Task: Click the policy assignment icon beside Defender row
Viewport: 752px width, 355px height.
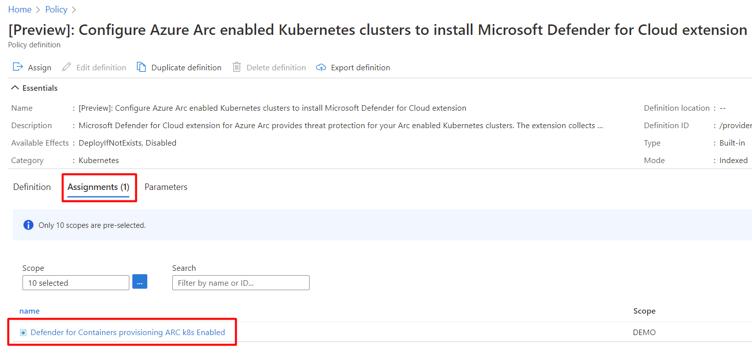Action: pyautogui.click(x=23, y=333)
